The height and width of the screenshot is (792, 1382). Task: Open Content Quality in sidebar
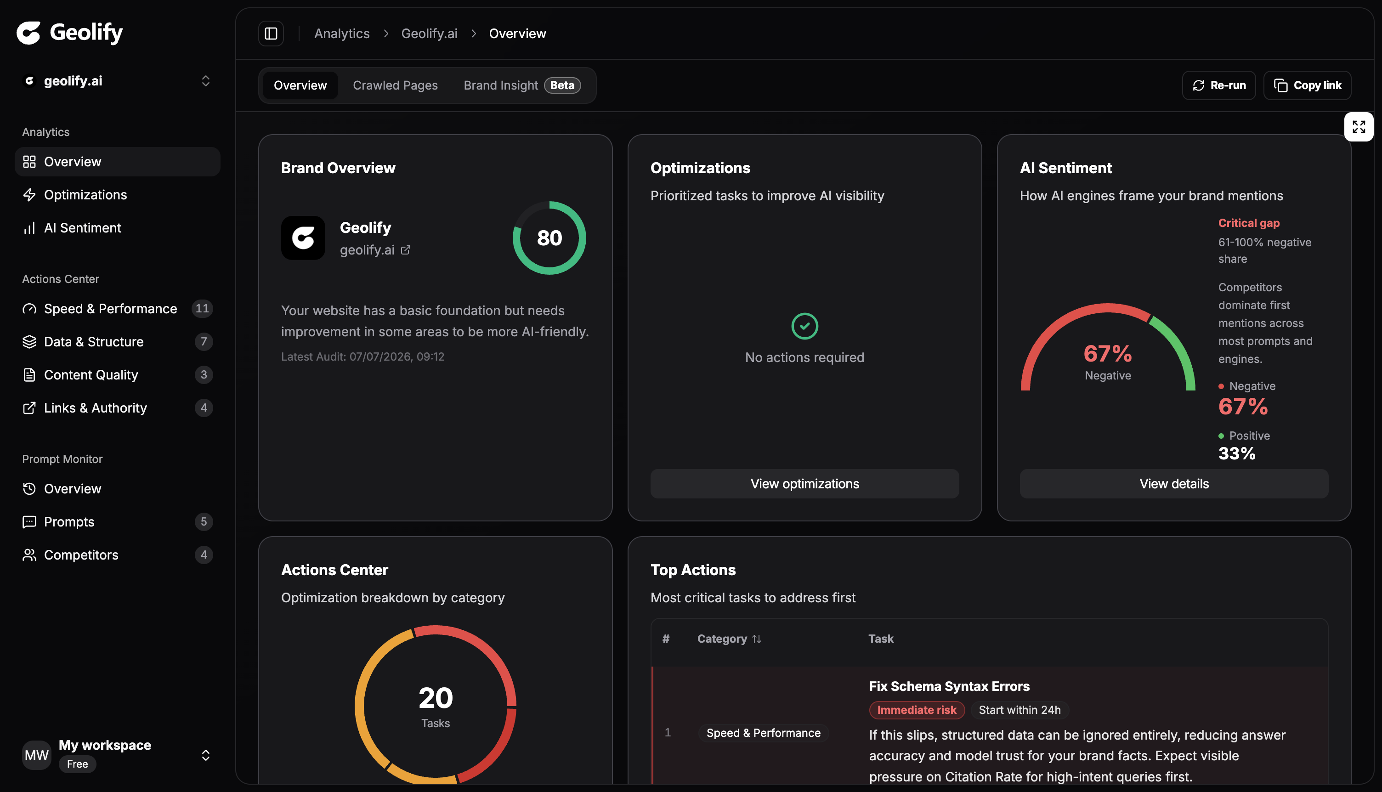(x=118, y=375)
